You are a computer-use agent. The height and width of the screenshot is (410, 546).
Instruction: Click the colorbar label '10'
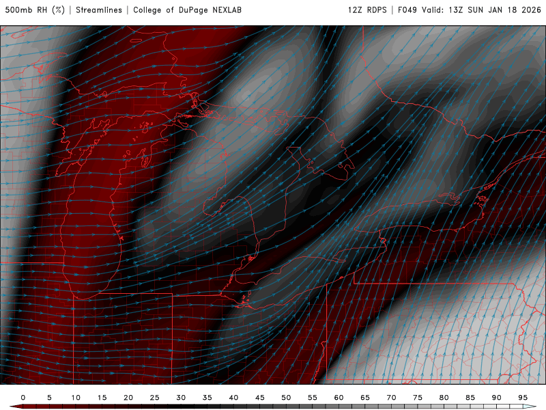[76, 398]
